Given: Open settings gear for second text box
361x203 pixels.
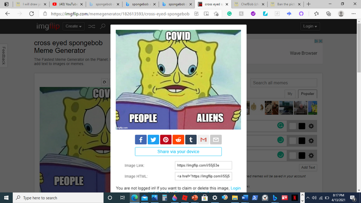Looking at the screenshot, I should coord(311,141).
